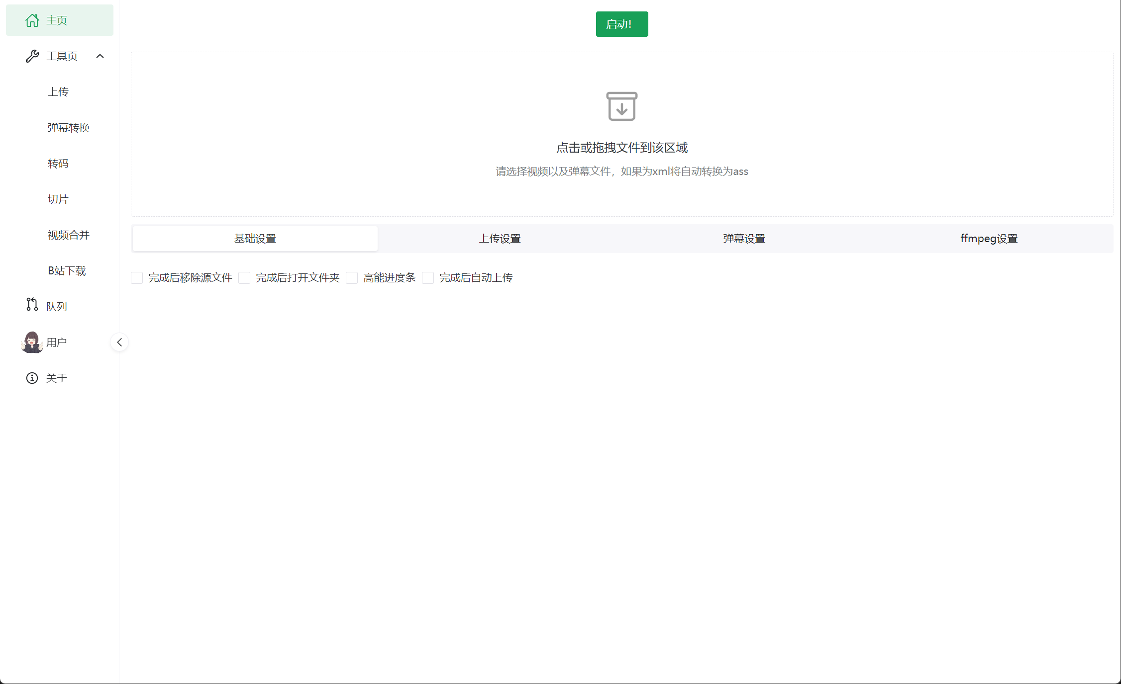Image resolution: width=1121 pixels, height=684 pixels.
Task: Select the 视频合并 tool icon
Action: pyautogui.click(x=68, y=235)
